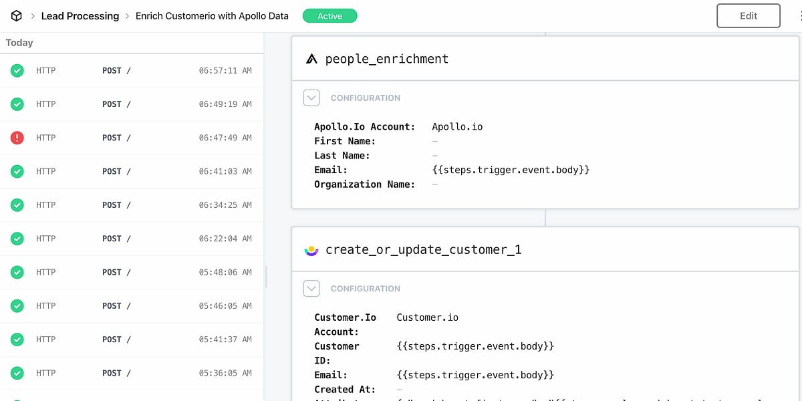Click POST / in the 06:47:49 AM row

tap(116, 138)
